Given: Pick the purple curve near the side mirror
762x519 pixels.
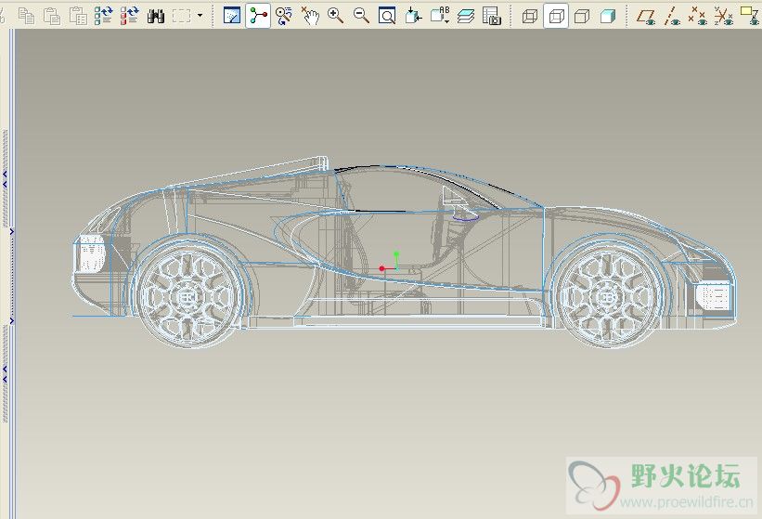Looking at the screenshot, I should pos(466,219).
